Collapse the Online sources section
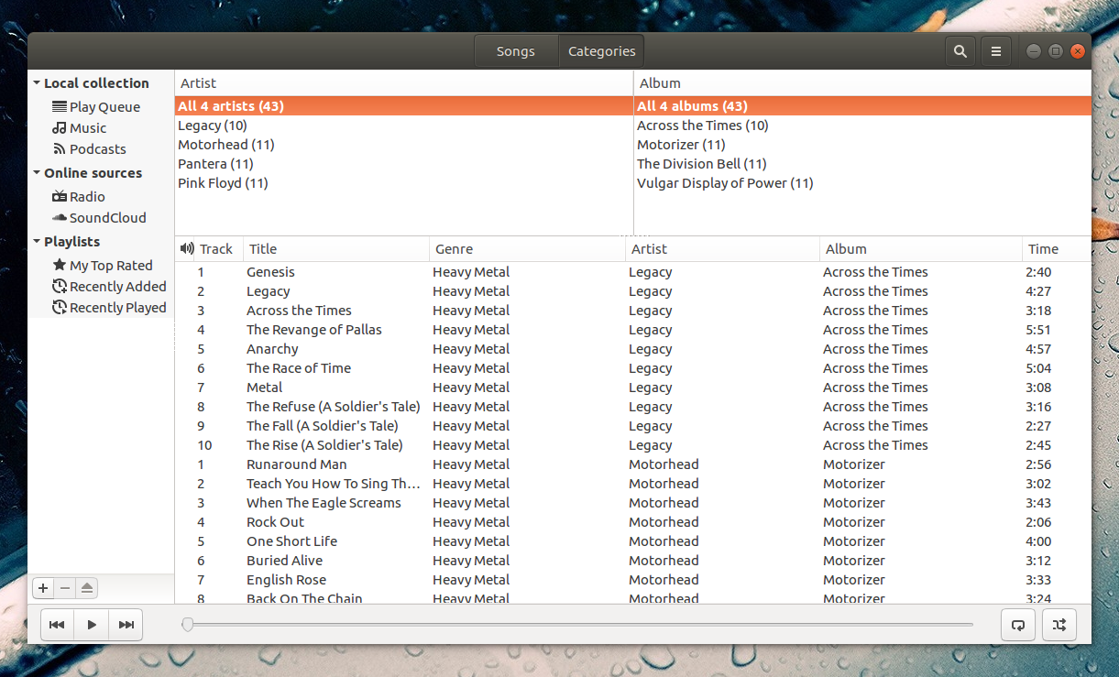The width and height of the screenshot is (1119, 677). tap(37, 173)
